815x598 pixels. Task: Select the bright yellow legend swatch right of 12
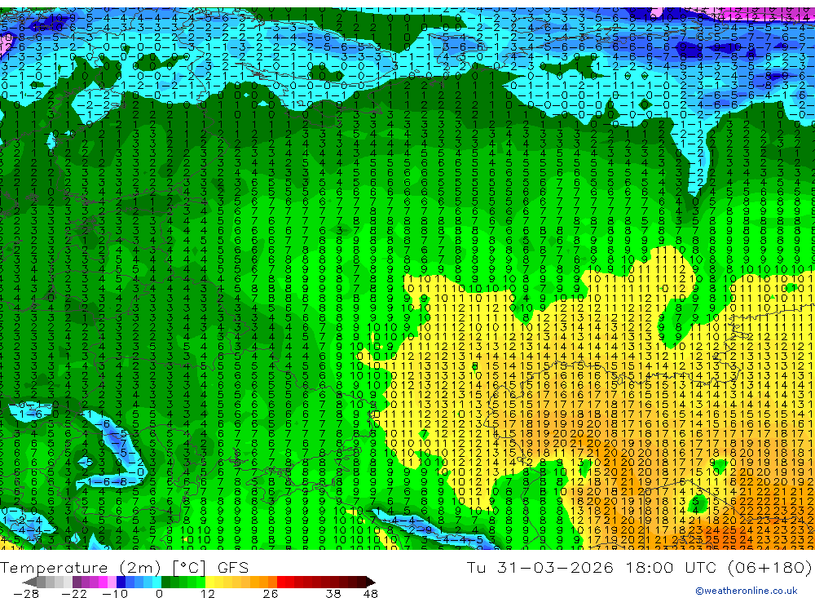[209, 582]
